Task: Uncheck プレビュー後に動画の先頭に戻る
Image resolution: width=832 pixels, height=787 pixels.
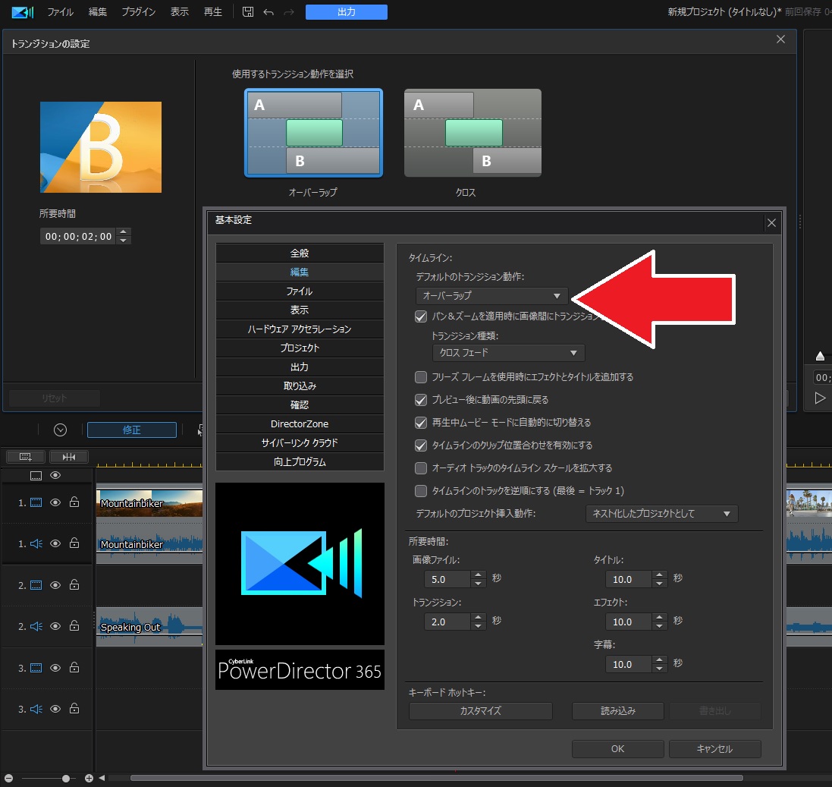Action: 421,400
